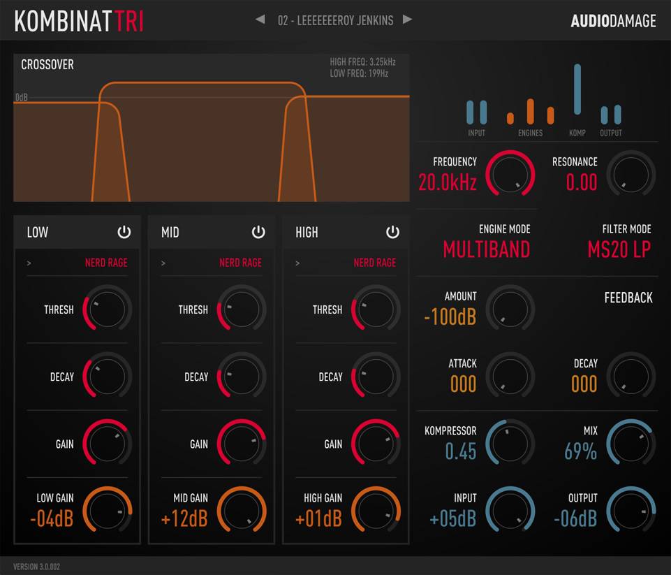Click the MS20 LP filter mode value
The width and height of the screenshot is (671, 575).
point(619,249)
